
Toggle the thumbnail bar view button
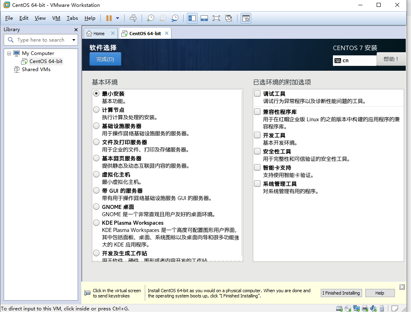(204, 18)
